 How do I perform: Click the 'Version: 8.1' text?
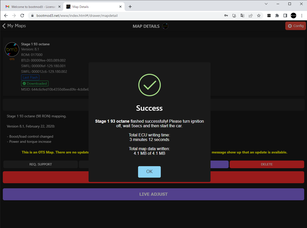(x=30, y=49)
